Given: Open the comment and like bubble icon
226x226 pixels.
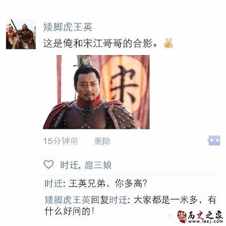Looking at the screenshot, I should click(x=214, y=140).
